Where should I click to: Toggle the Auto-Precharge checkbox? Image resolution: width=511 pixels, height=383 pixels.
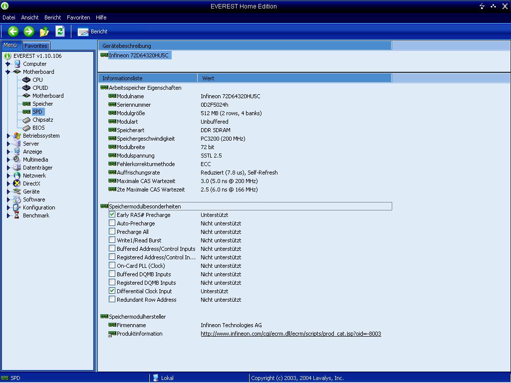pyautogui.click(x=112, y=223)
